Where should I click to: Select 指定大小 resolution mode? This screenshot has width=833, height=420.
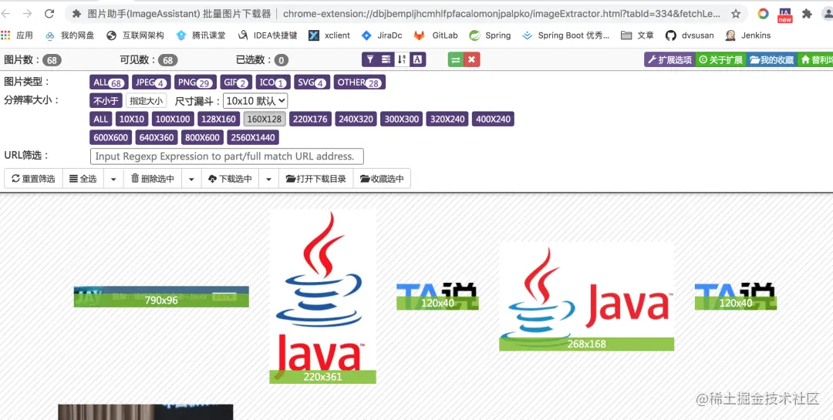point(146,100)
